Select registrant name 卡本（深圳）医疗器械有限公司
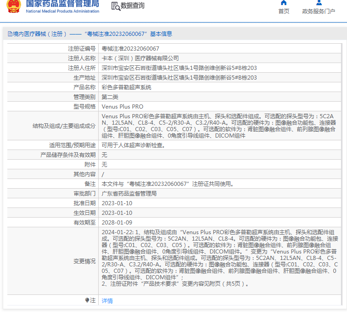 (140, 58)
